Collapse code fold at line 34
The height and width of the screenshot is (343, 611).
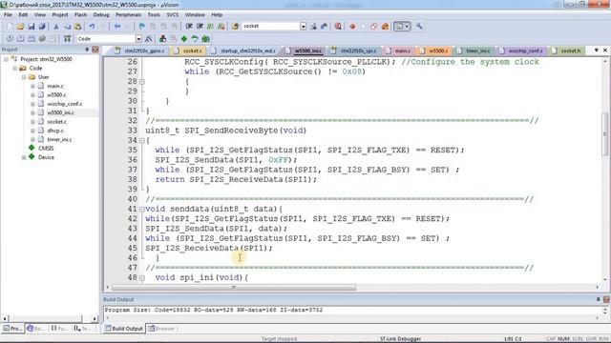coord(142,140)
